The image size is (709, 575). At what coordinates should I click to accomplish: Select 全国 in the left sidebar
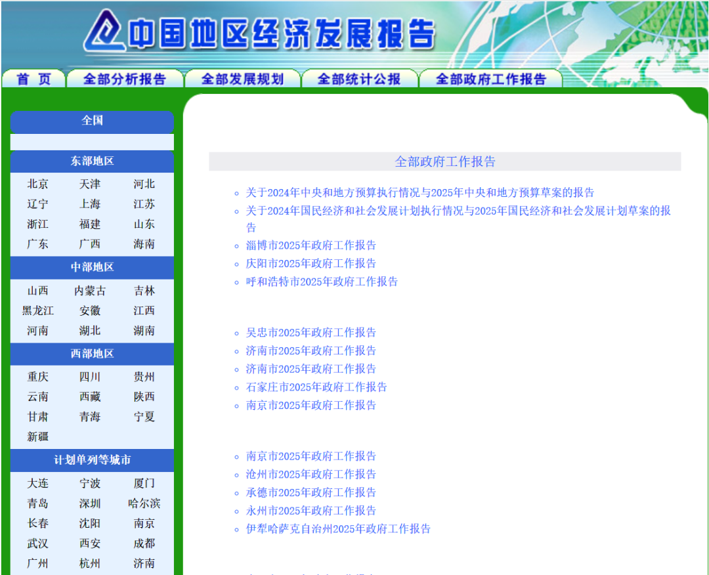pos(92,121)
